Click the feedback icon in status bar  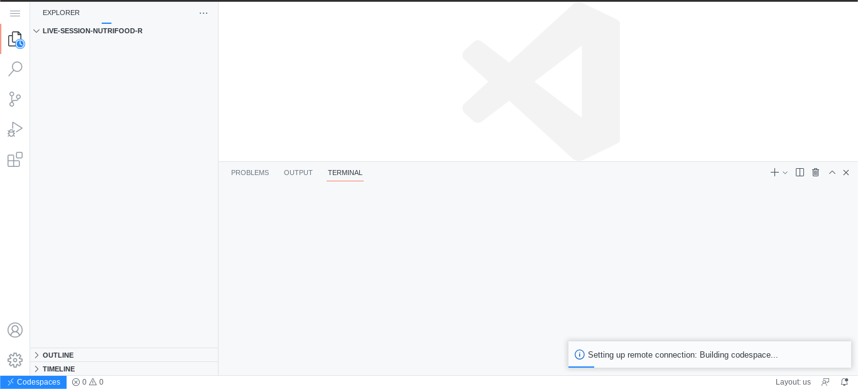(x=825, y=382)
